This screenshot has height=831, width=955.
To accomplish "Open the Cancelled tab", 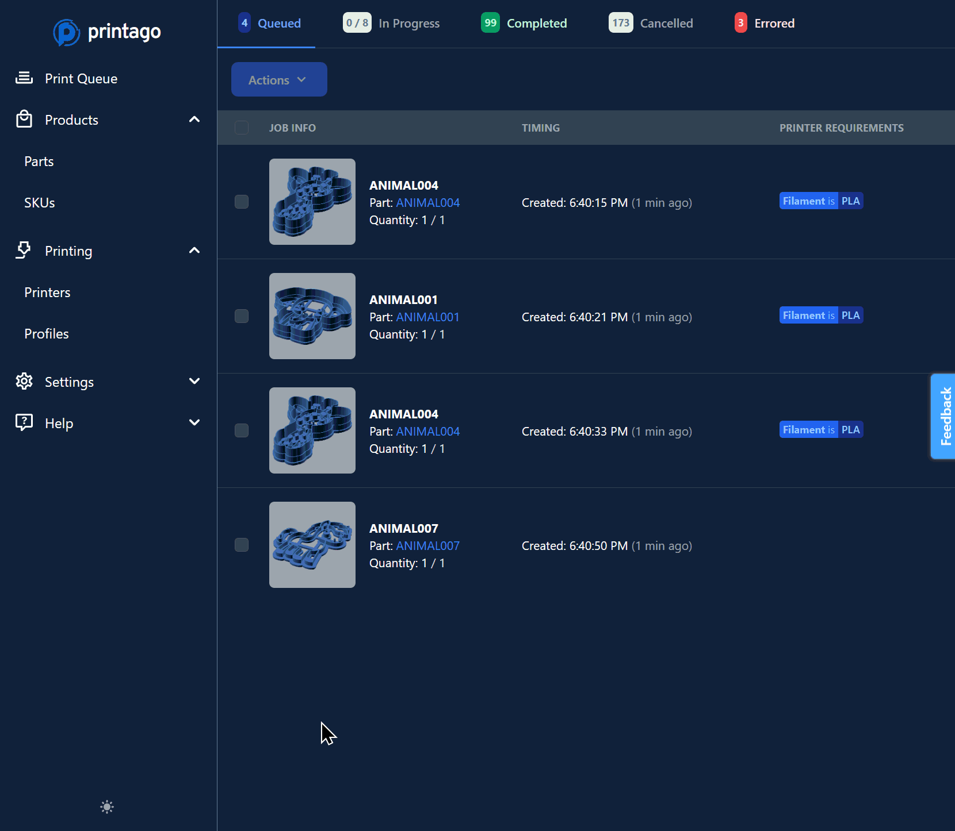I will tap(651, 24).
